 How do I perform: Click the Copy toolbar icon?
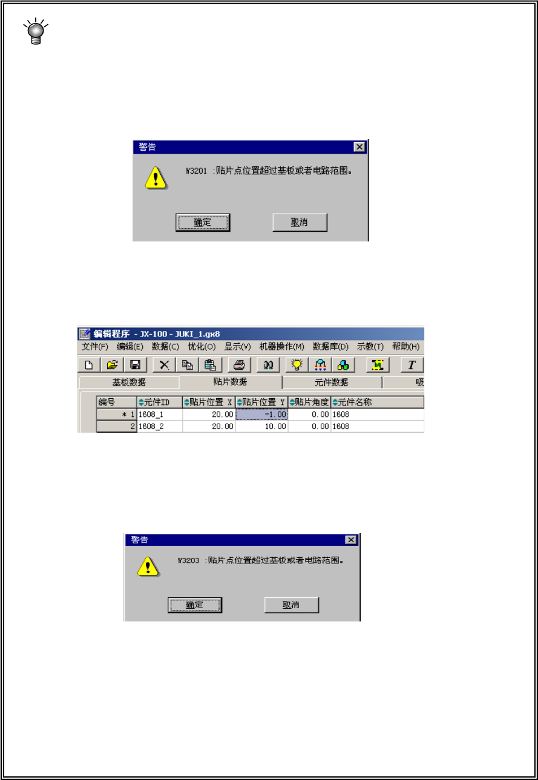point(187,365)
